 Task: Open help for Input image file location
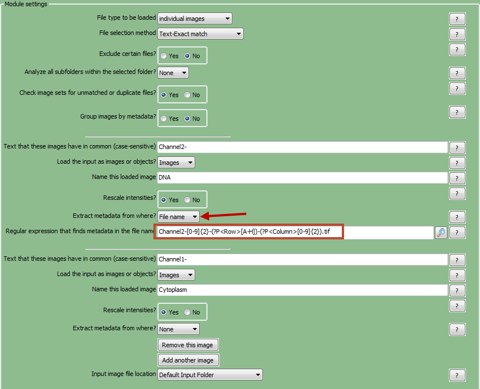457,375
